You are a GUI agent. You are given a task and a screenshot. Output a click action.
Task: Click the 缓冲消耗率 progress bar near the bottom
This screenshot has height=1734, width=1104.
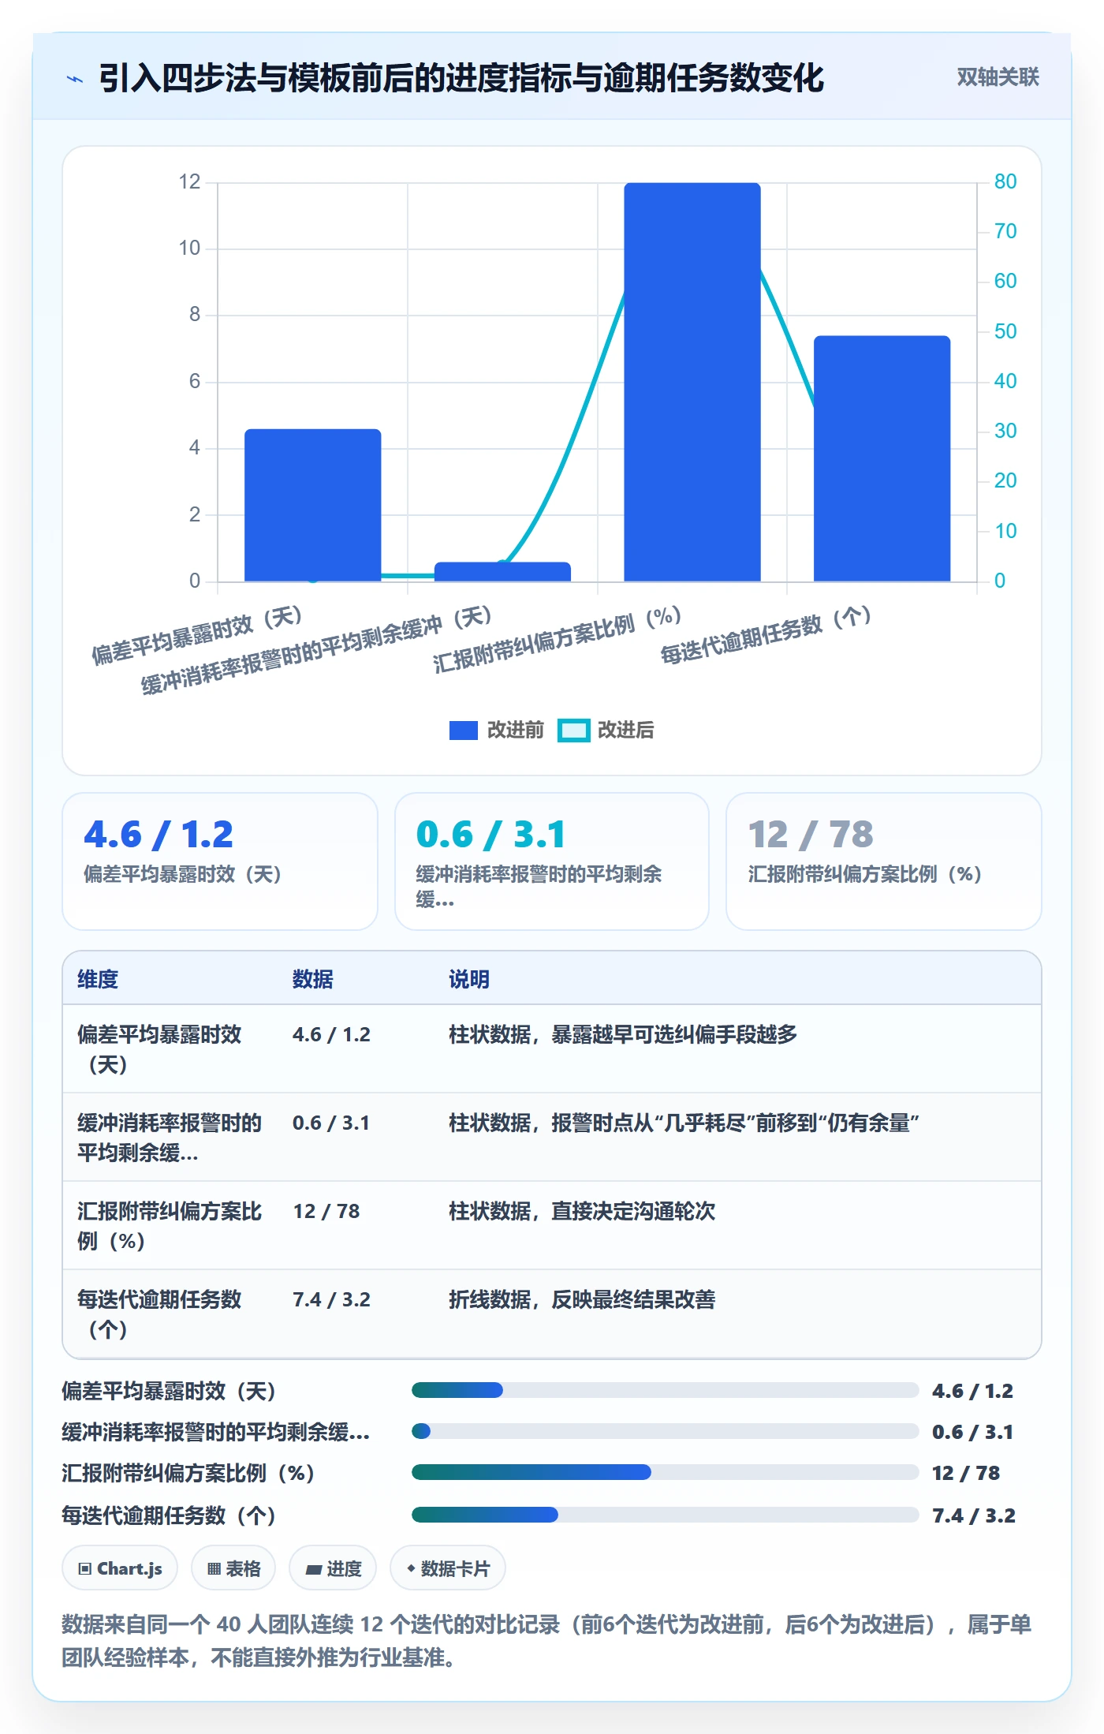pos(665,1431)
